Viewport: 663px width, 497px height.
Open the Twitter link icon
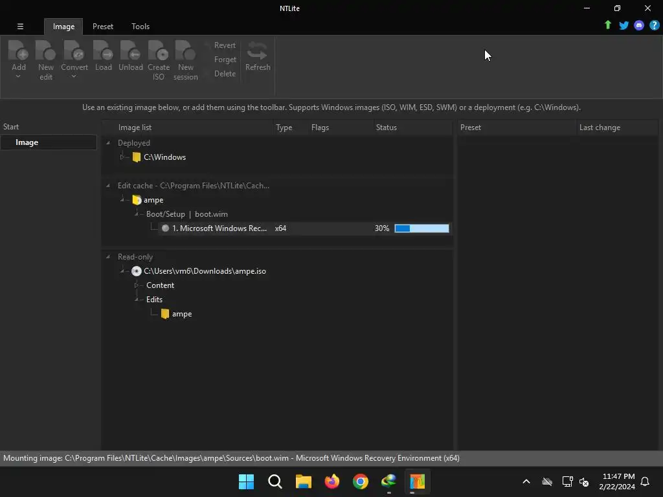click(x=624, y=25)
